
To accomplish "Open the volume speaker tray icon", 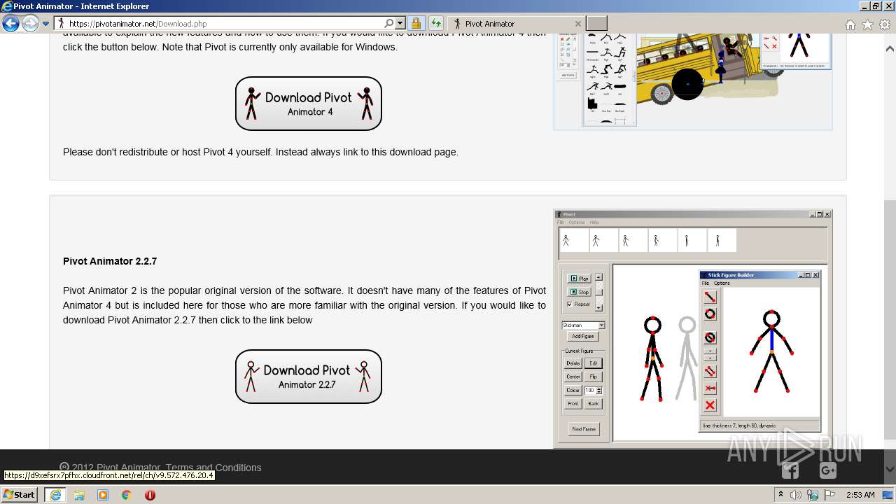I will (796, 495).
